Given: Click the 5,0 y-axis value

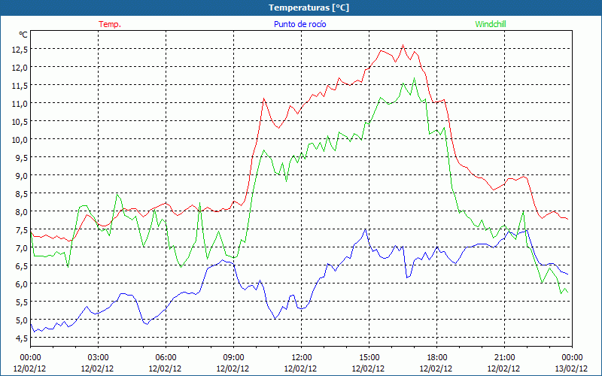Looking at the screenshot, I should coord(21,320).
